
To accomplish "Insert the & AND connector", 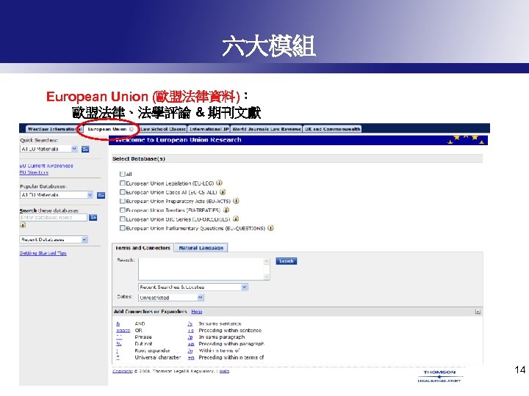I will tap(118, 323).
